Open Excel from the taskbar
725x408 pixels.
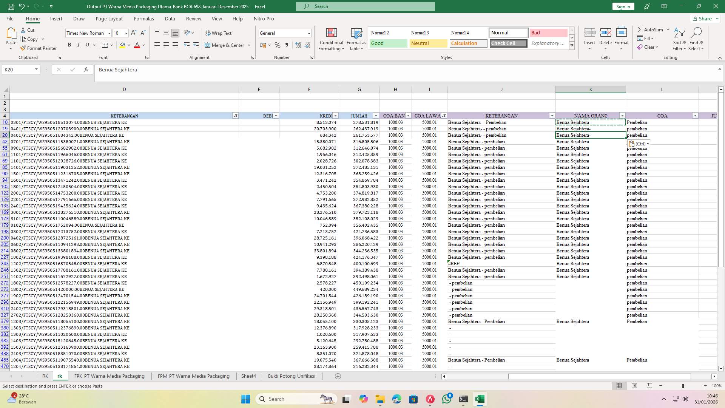click(x=480, y=399)
